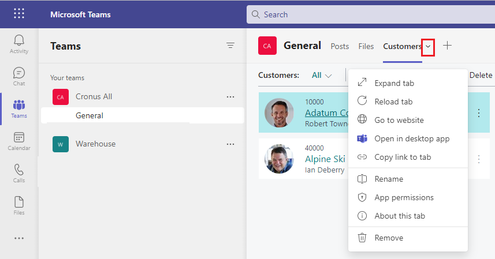Go to Chat in sidebar
The height and width of the screenshot is (259, 495).
(x=19, y=77)
